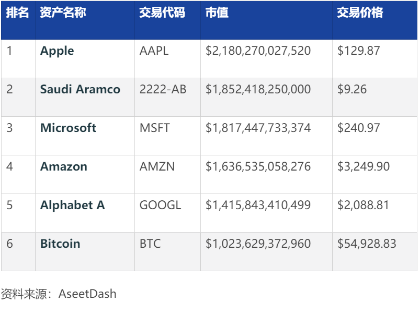Screen dimensions: 420x314
Task: Click Apple's market cap value
Action: pos(258,51)
